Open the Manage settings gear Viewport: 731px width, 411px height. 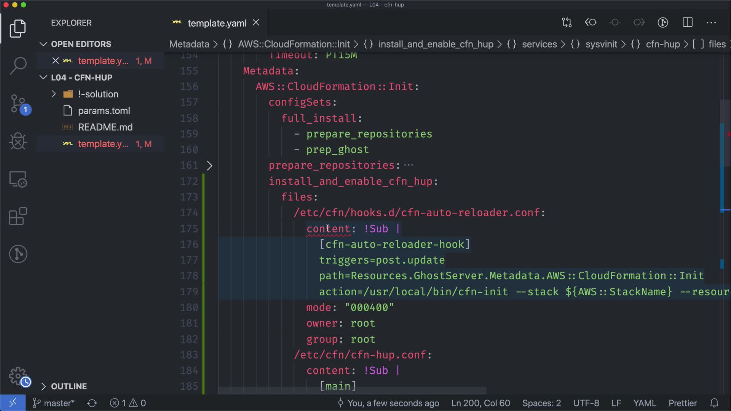click(18, 376)
